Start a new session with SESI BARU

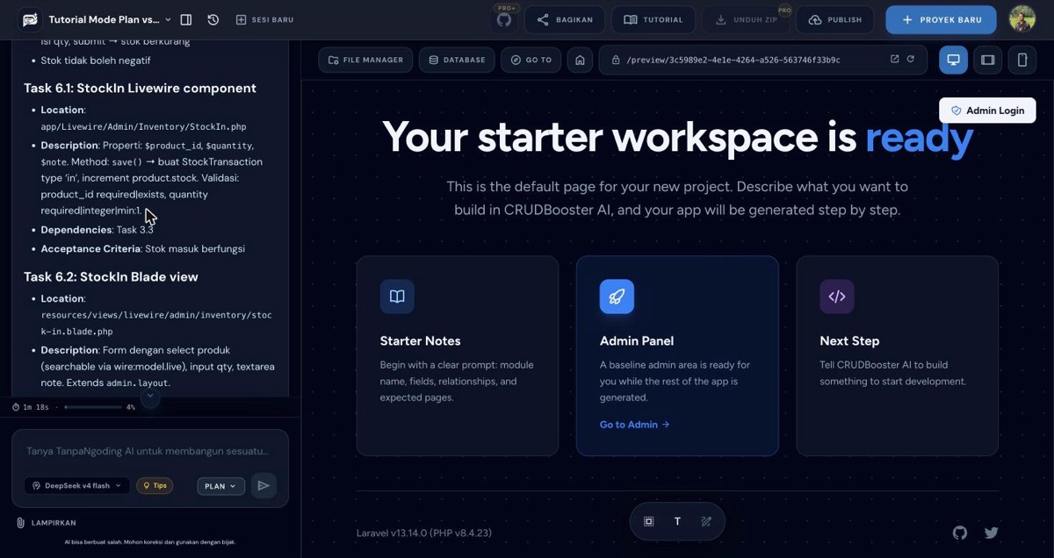(x=265, y=19)
